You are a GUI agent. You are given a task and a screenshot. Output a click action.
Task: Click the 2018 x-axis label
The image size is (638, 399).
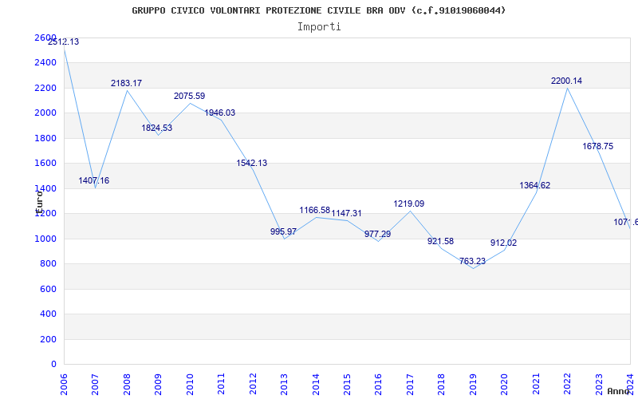pos(442,385)
